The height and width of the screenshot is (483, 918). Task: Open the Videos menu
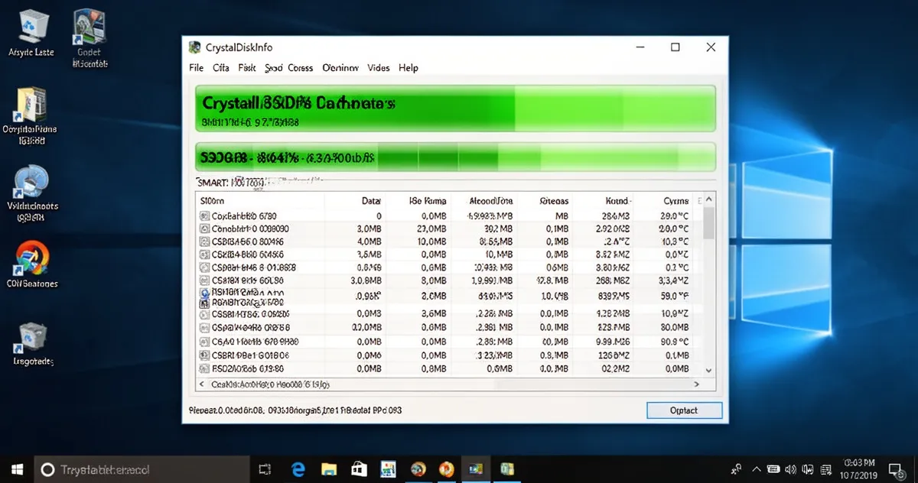click(x=378, y=68)
